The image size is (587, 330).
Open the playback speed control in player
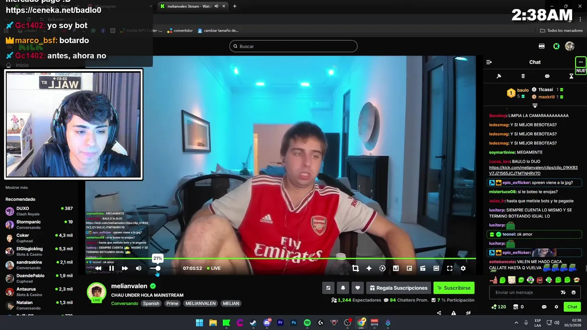pos(382,268)
